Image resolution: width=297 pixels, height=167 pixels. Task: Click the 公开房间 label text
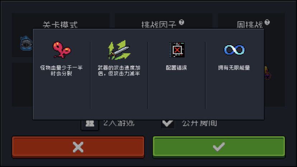click(199, 123)
